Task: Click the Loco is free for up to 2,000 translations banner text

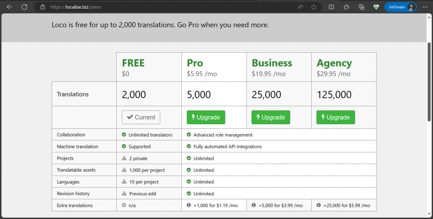Action: point(160,25)
